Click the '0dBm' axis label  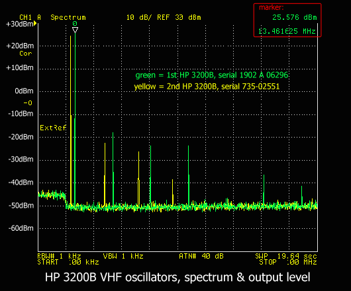coord(25,91)
